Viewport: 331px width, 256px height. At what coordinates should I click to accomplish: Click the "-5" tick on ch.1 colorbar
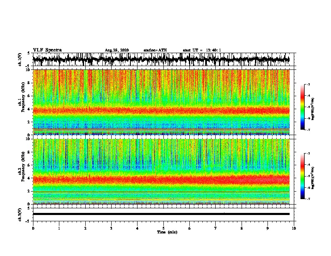coord(308,107)
